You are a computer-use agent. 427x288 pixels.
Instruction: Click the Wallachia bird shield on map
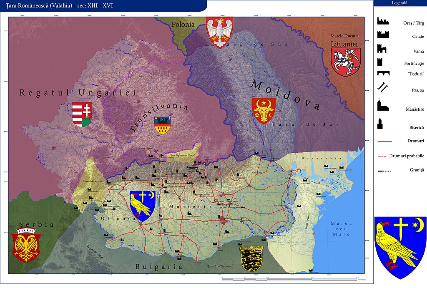tap(143, 206)
